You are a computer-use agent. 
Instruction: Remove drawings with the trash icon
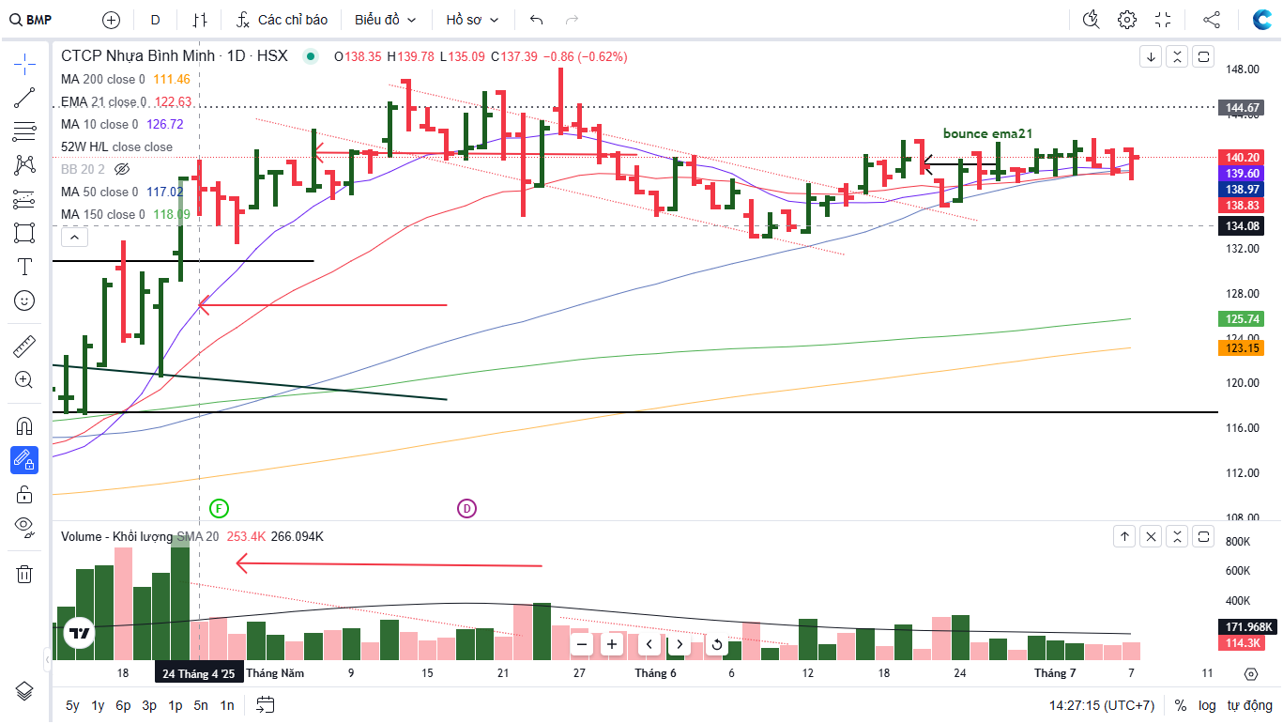[24, 574]
